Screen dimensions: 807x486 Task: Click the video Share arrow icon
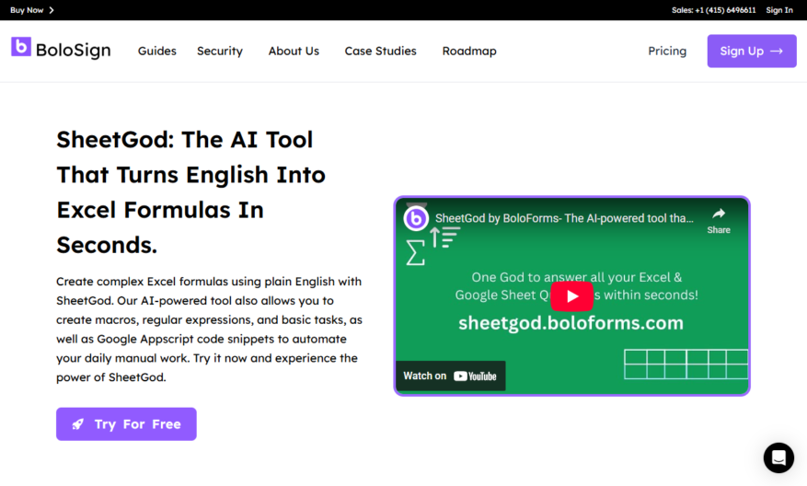pos(719,214)
